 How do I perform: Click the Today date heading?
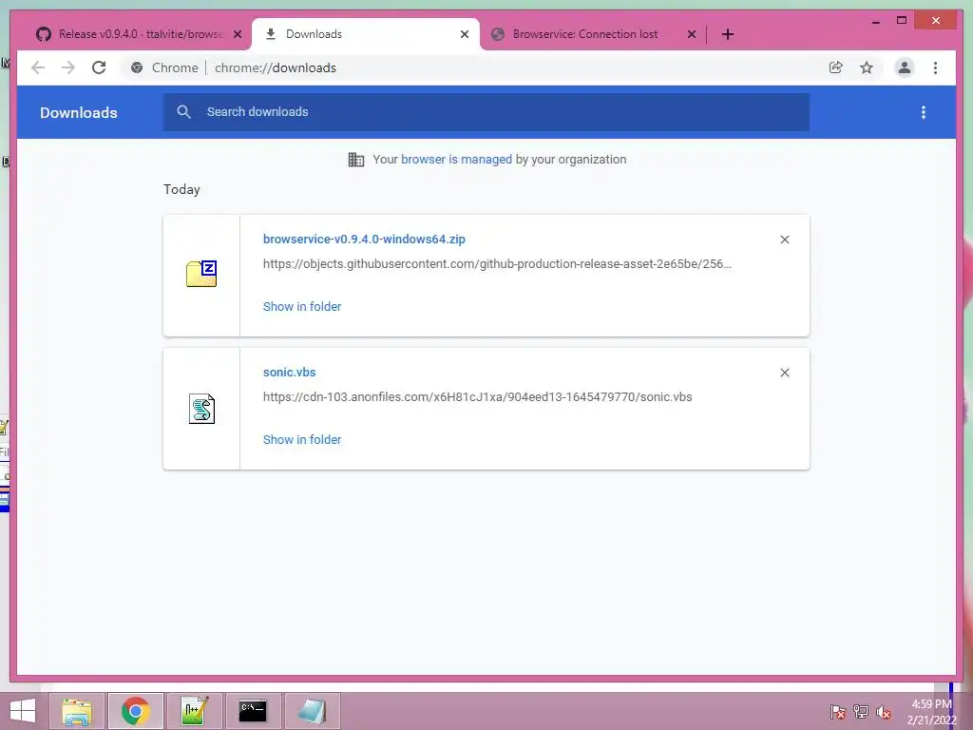pyautogui.click(x=181, y=189)
